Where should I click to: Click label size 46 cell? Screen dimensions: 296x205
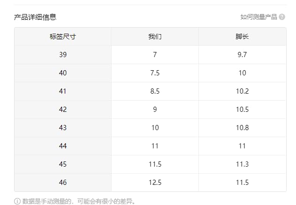63,183
